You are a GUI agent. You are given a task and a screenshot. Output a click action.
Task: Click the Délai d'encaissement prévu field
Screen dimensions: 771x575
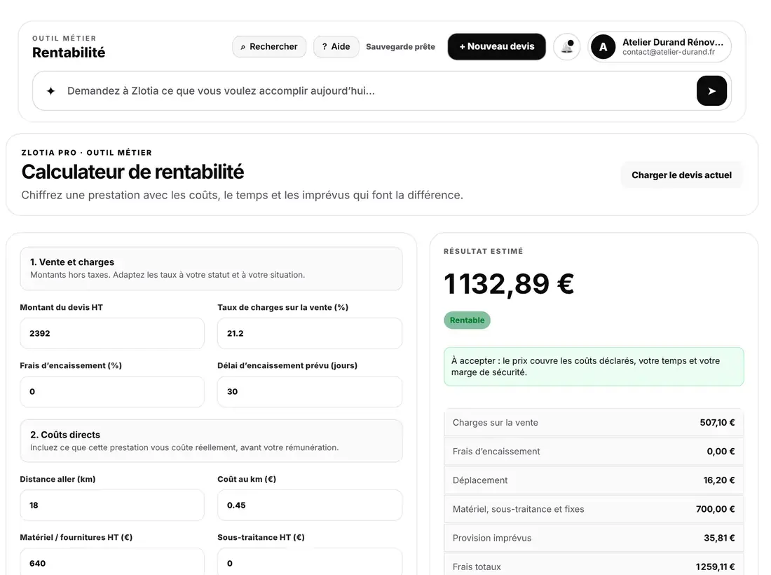pyautogui.click(x=310, y=391)
